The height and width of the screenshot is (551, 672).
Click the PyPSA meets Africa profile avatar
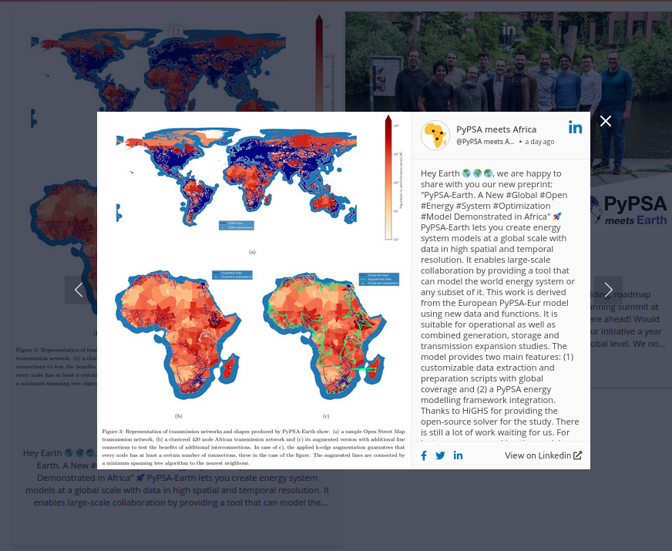coord(435,136)
